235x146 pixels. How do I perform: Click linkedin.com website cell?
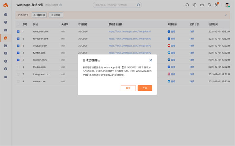tap(40, 60)
